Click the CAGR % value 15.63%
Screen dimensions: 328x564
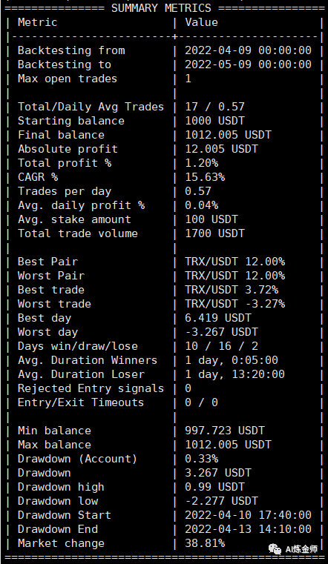click(x=205, y=177)
